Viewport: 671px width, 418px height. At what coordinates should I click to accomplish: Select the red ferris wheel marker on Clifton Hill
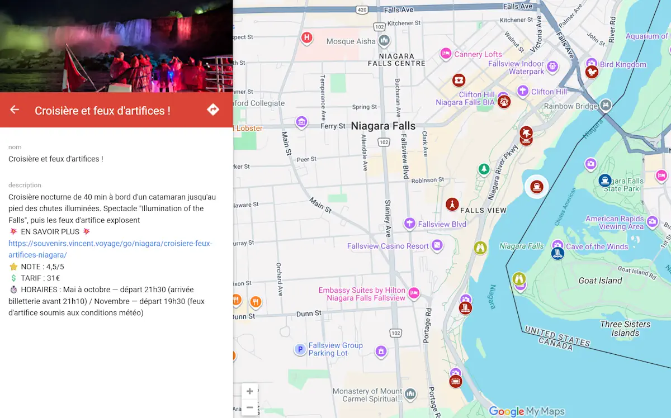504,102
